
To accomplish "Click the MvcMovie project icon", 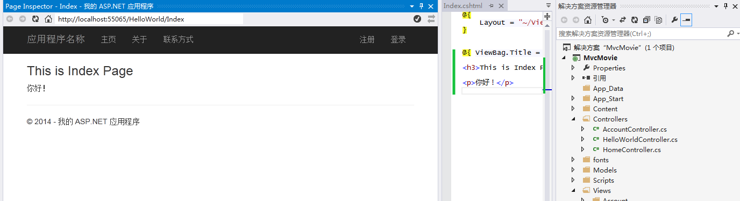I will point(577,58).
